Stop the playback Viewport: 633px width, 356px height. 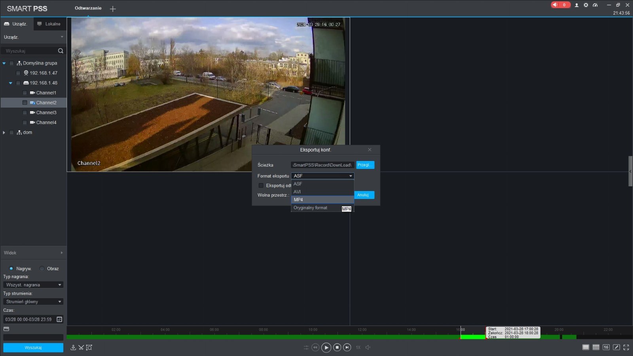pos(337,347)
